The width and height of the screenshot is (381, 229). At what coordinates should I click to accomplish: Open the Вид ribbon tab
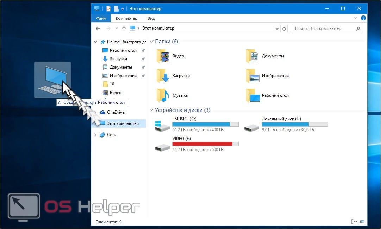tap(151, 18)
